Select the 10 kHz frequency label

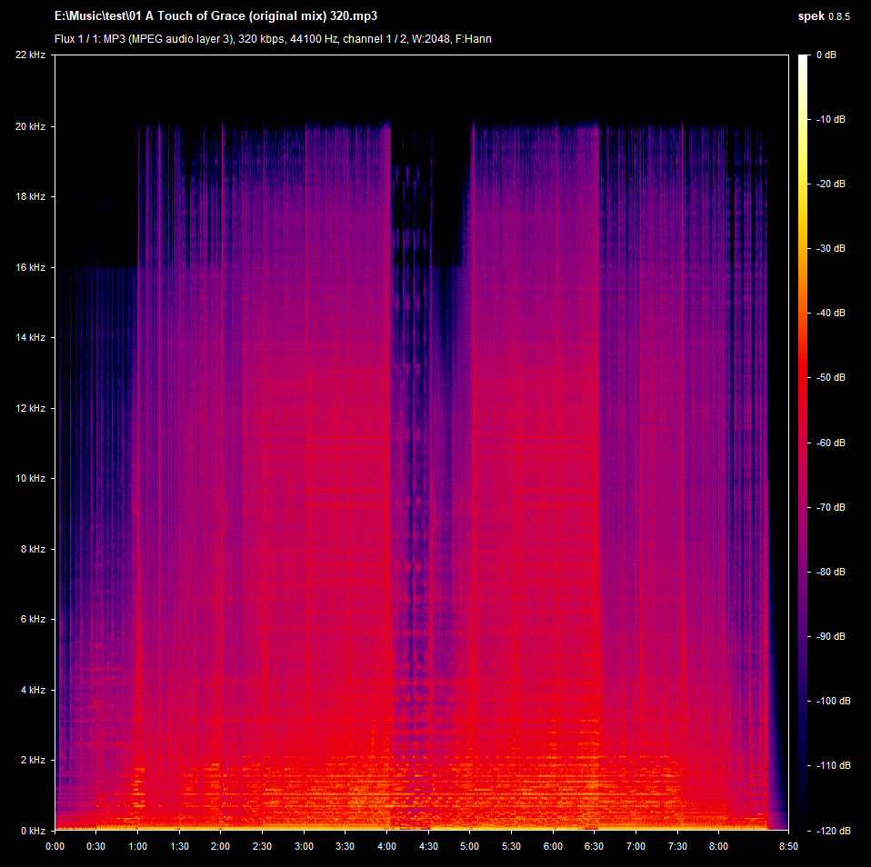coord(29,478)
